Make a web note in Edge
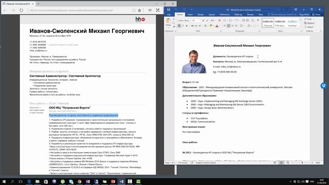 (158, 10)
